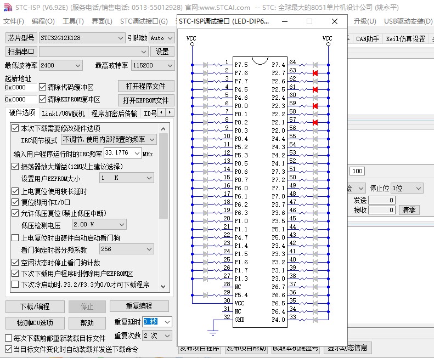This screenshot has width=434, height=358.
Task: Open the 引脚数 Auto dropdown
Action: tap(162, 38)
